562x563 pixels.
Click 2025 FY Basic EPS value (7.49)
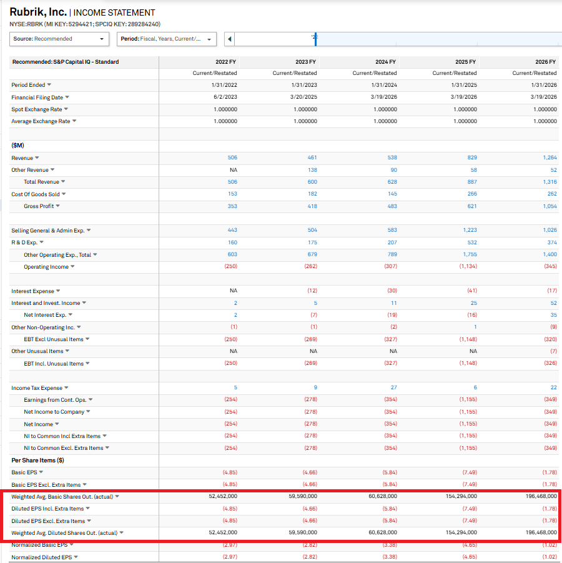coord(470,472)
